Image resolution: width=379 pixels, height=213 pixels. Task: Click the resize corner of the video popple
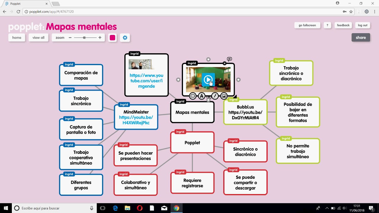(235, 96)
